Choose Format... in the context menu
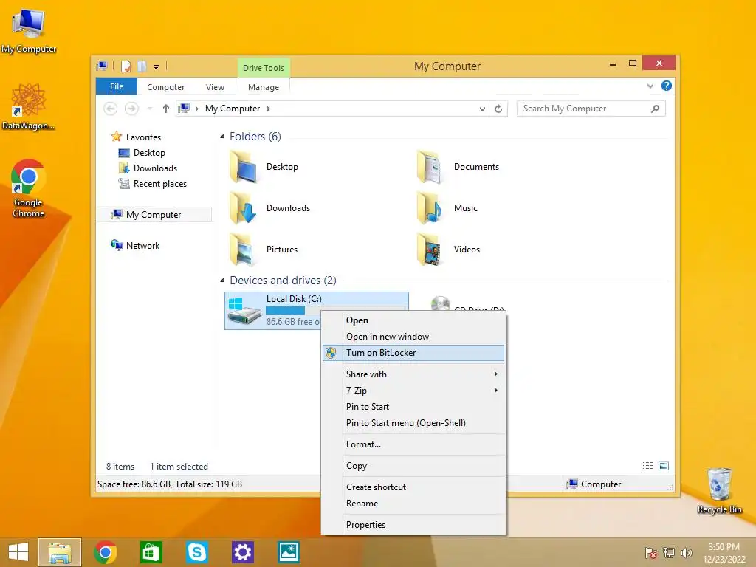This screenshot has height=567, width=756. 413,444
